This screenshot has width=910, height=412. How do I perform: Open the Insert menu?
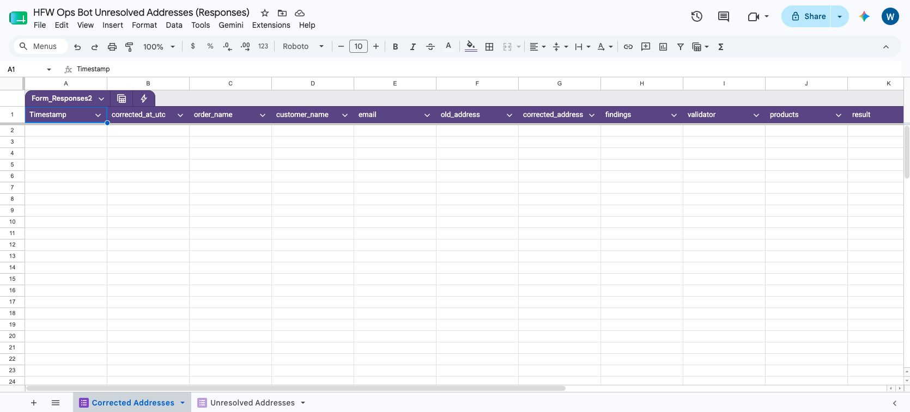coord(113,25)
